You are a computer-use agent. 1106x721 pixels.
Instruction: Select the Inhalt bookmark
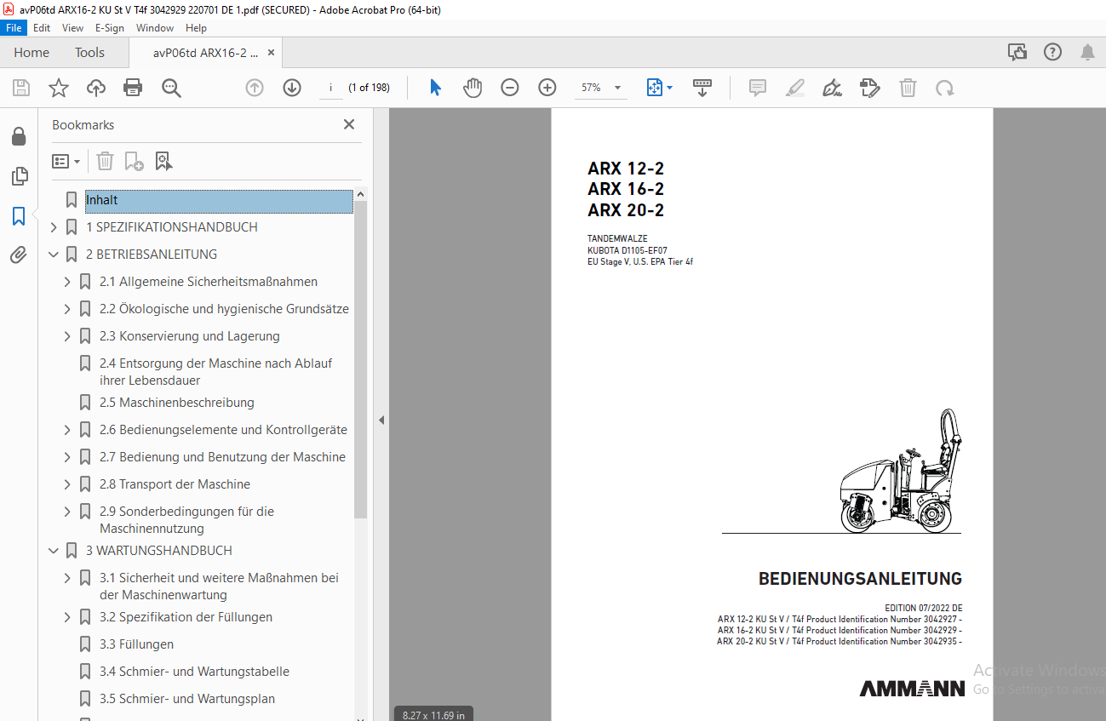pos(219,201)
